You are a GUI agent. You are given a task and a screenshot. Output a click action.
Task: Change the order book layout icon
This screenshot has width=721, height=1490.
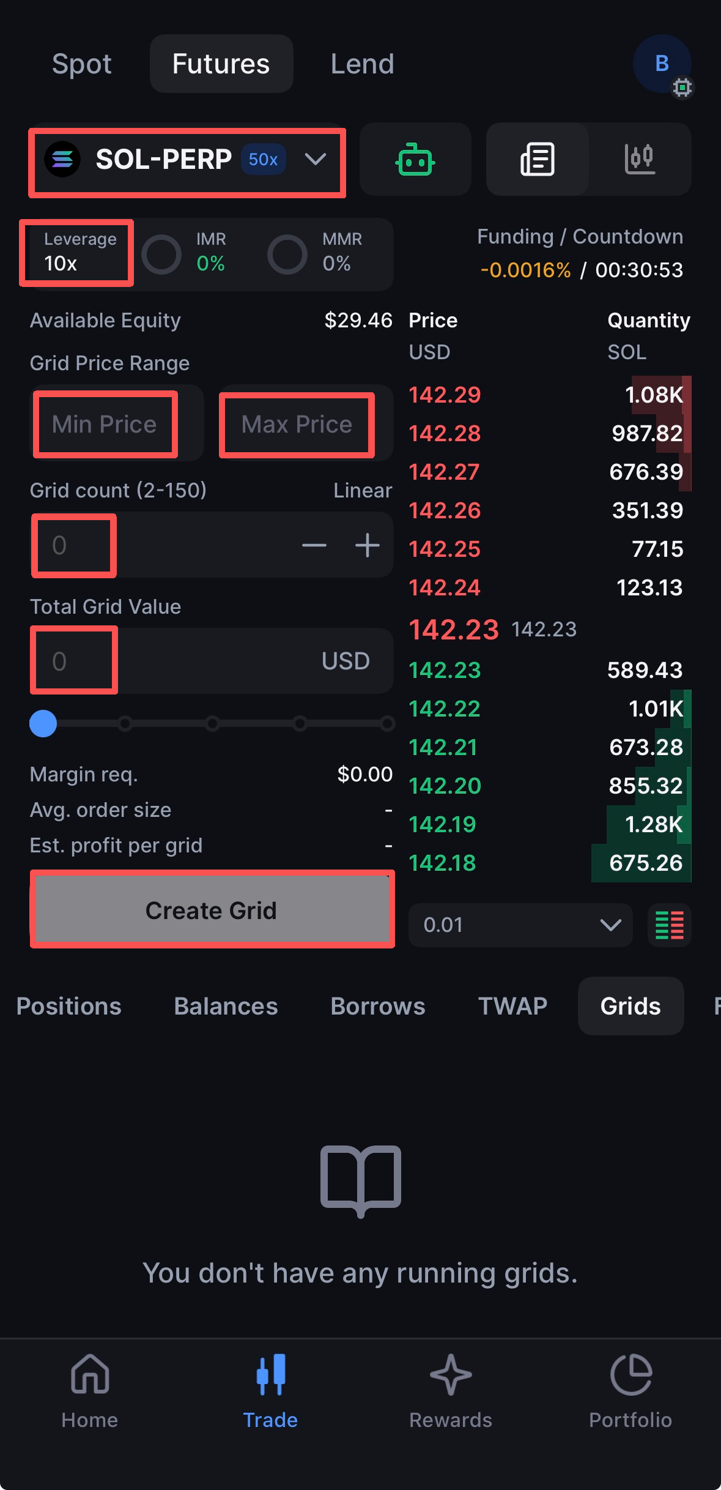[669, 925]
